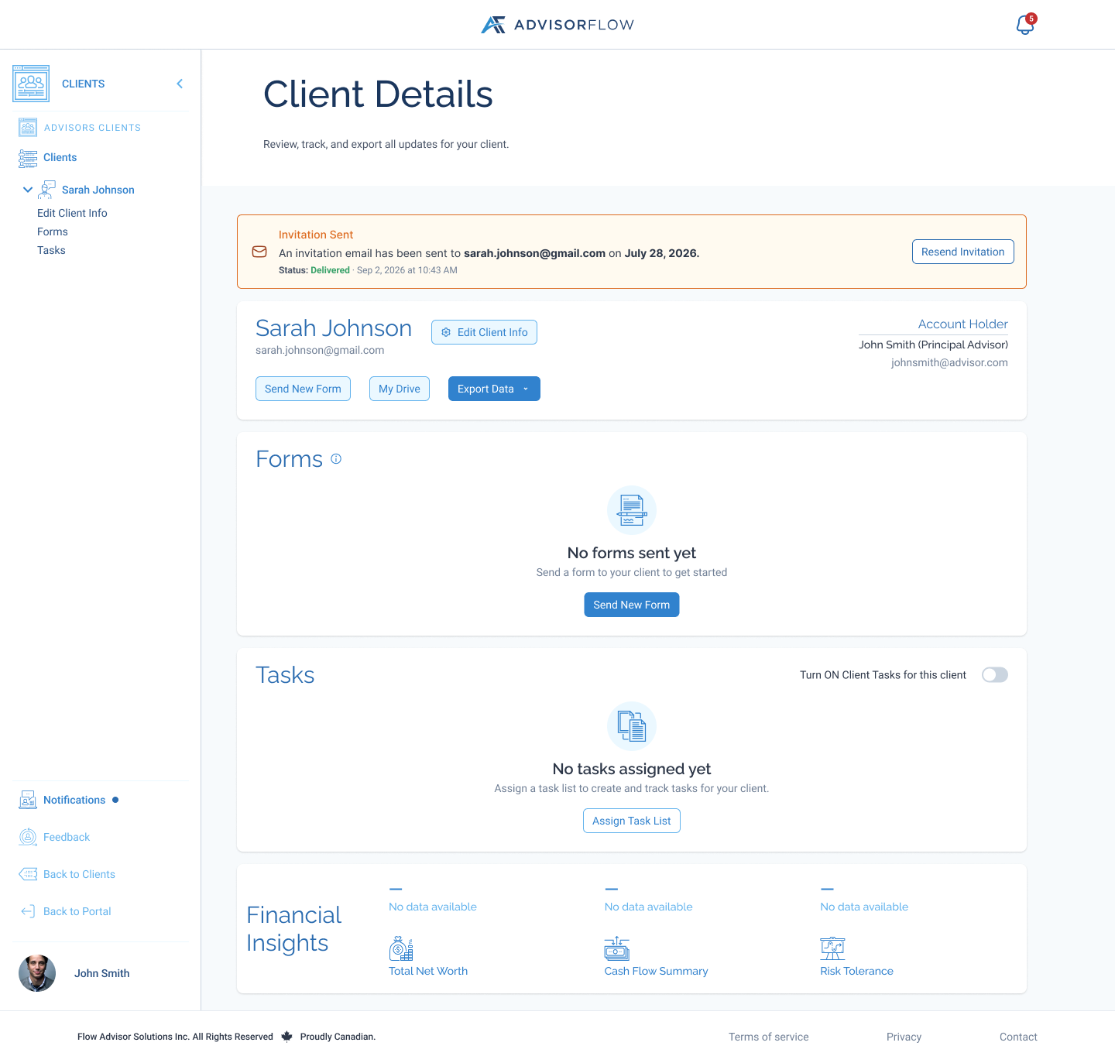Open Forms in the sidebar

[x=53, y=231]
